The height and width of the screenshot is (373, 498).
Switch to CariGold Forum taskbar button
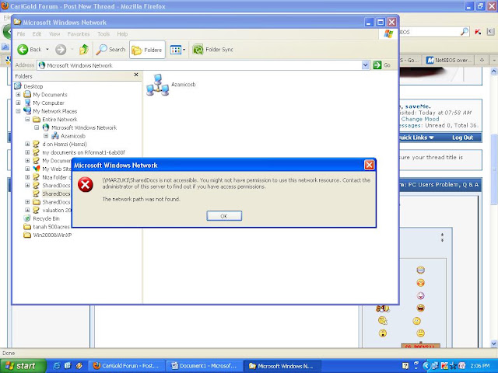coord(127,366)
